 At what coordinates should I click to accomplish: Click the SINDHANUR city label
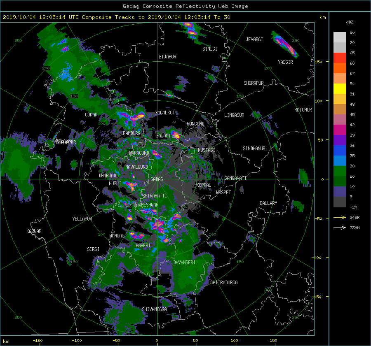tap(254, 149)
